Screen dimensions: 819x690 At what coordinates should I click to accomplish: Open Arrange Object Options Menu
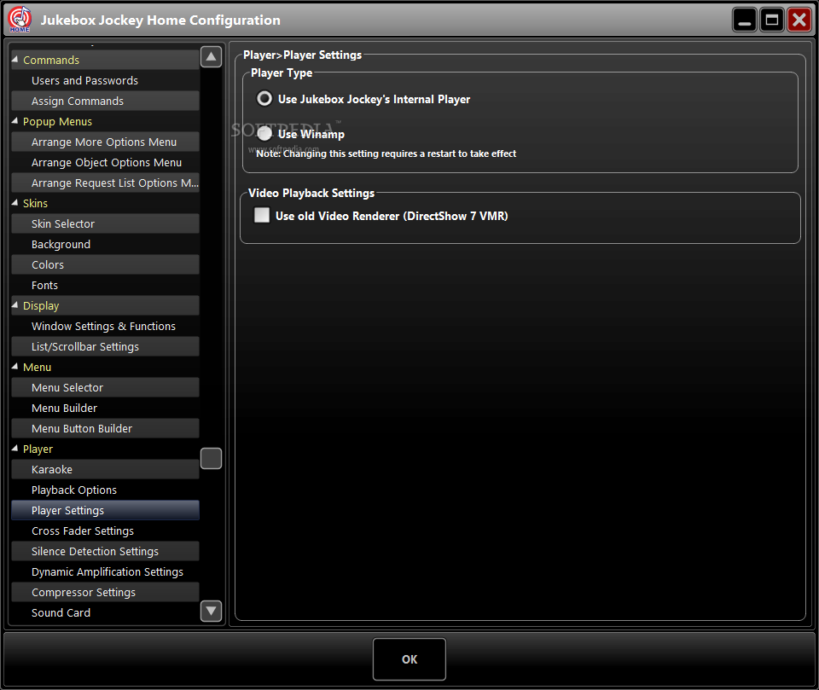tap(106, 162)
